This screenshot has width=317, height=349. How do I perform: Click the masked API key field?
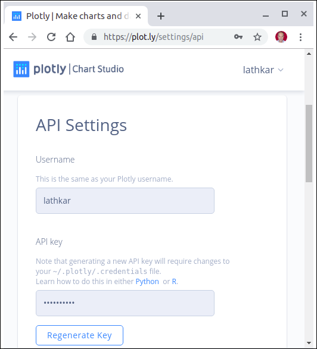click(x=125, y=303)
